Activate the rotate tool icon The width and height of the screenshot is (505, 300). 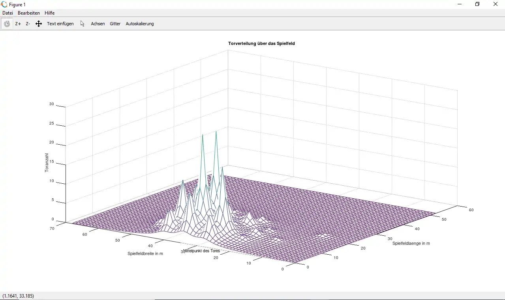point(7,24)
